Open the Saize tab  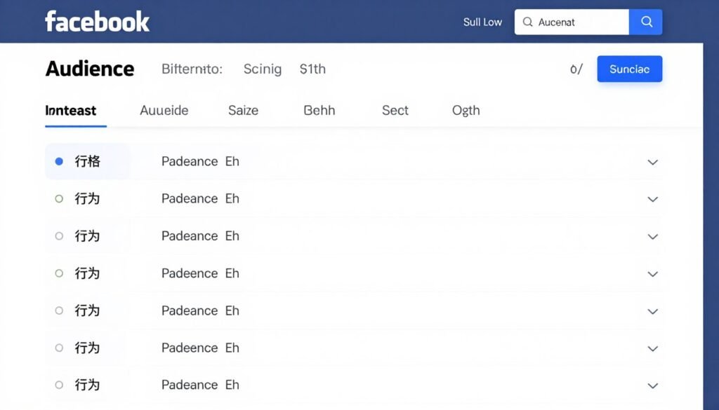(x=243, y=110)
